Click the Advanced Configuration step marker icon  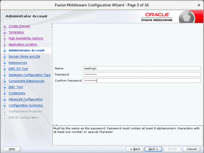(x=5, y=100)
